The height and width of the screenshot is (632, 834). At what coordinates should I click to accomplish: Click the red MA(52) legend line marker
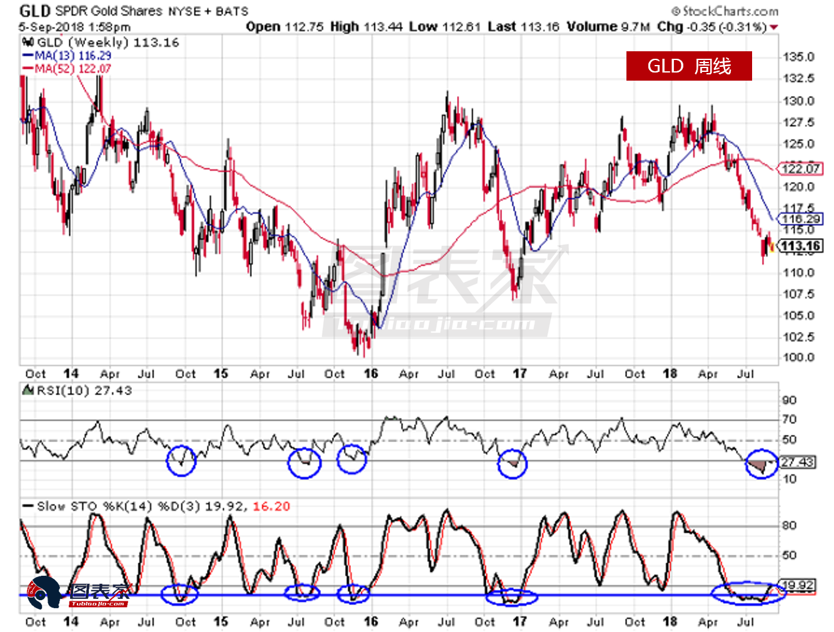pos(28,69)
